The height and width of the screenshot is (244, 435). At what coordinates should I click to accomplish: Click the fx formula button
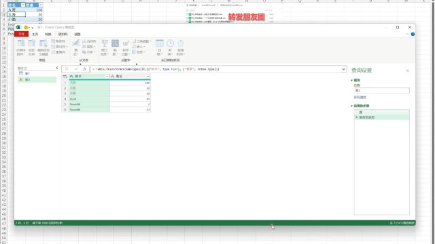(84, 69)
